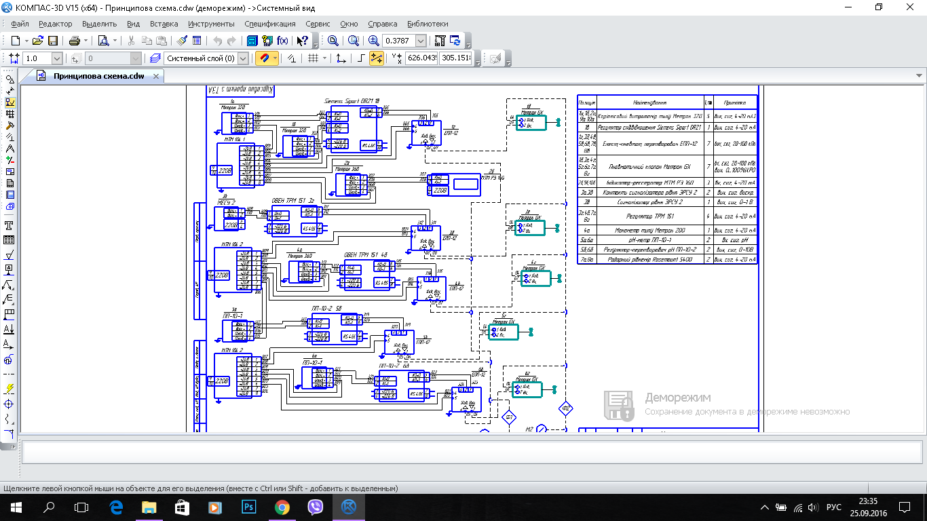927x521 pixels.
Task: Toggle grid display
Action: [x=312, y=58]
